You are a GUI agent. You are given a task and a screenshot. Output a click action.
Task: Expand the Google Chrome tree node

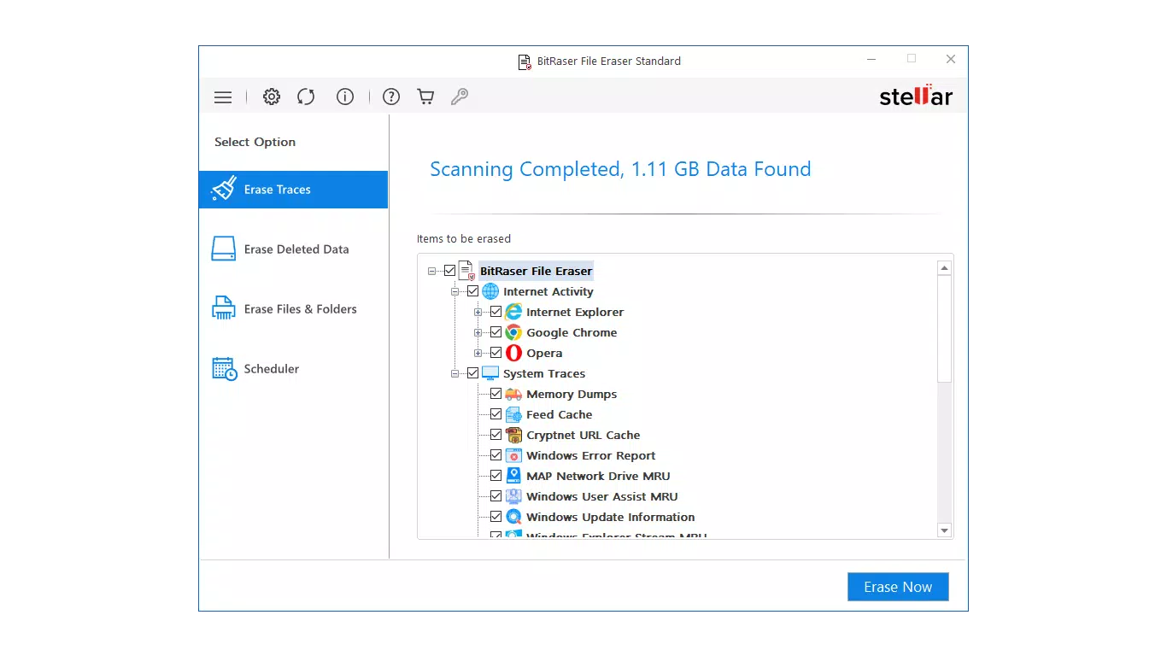pyautogui.click(x=478, y=333)
